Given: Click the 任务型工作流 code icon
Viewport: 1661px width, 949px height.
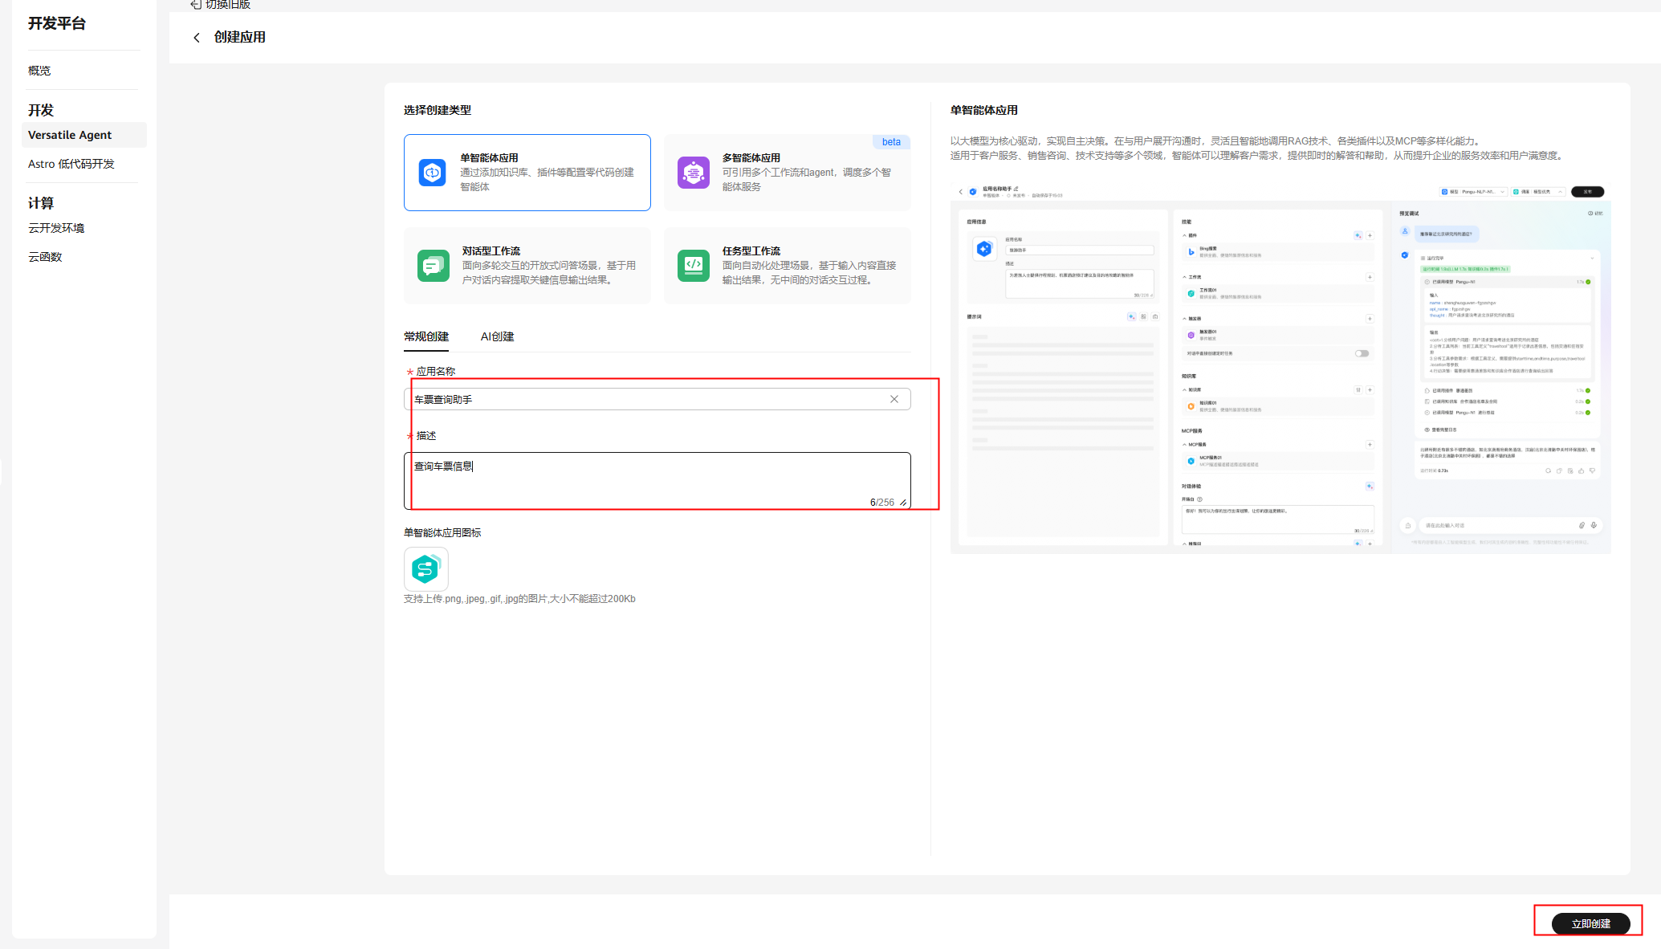Looking at the screenshot, I should pos(693,265).
